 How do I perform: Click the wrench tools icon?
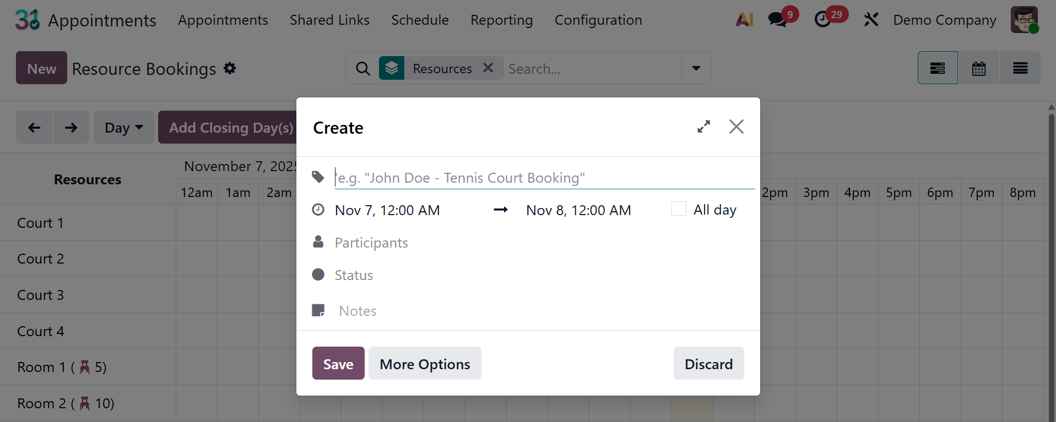871,20
